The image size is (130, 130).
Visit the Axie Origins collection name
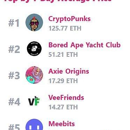[x=69, y=71]
